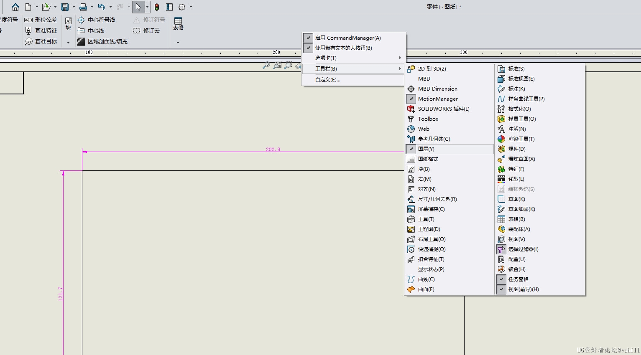Click the Select cursor tool
Image resolution: width=641 pixels, height=355 pixels.
tap(138, 7)
